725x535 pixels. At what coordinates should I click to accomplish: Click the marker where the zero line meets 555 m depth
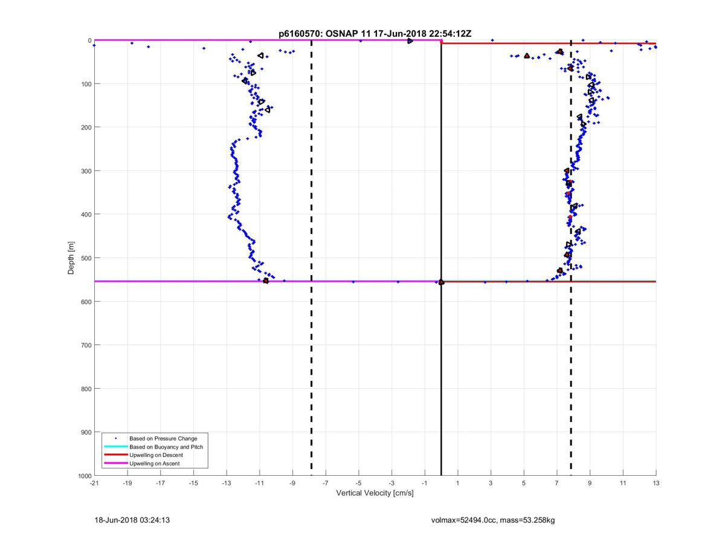(x=441, y=282)
